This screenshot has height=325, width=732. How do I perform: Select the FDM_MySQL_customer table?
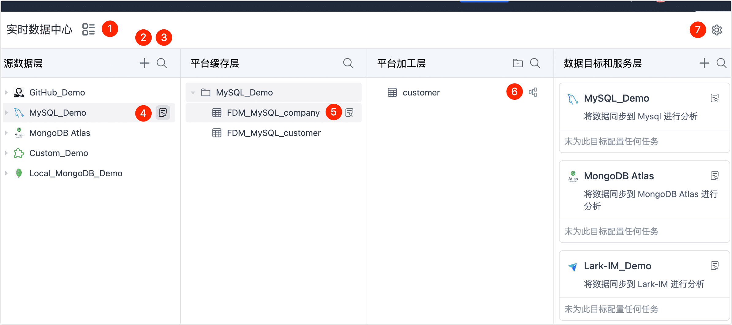(x=274, y=133)
